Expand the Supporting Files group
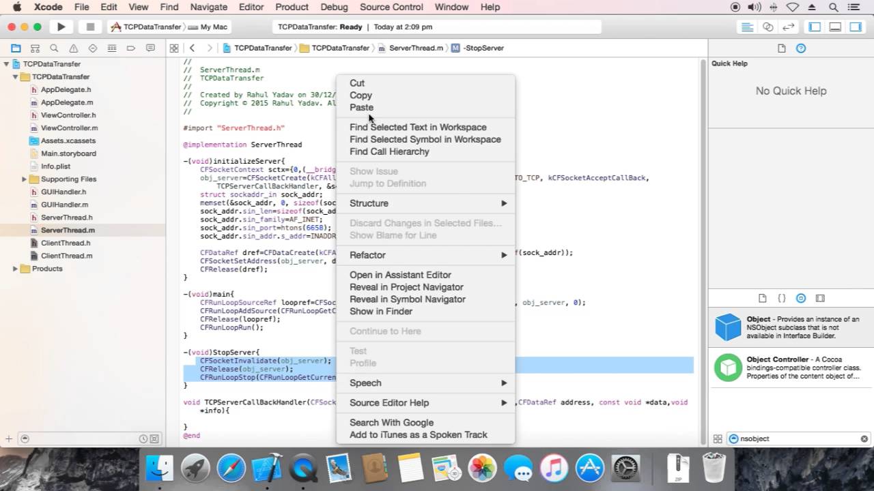874x491 pixels. tap(24, 179)
